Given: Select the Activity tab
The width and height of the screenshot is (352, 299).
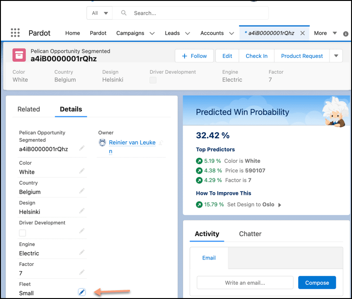Looking at the screenshot, I should (x=207, y=234).
